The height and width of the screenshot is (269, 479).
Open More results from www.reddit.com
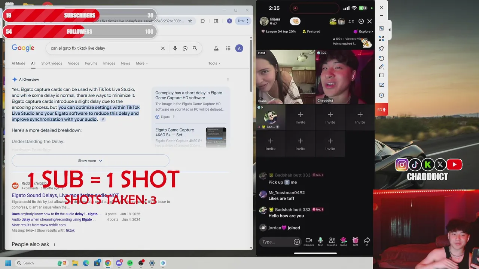(x=39, y=225)
